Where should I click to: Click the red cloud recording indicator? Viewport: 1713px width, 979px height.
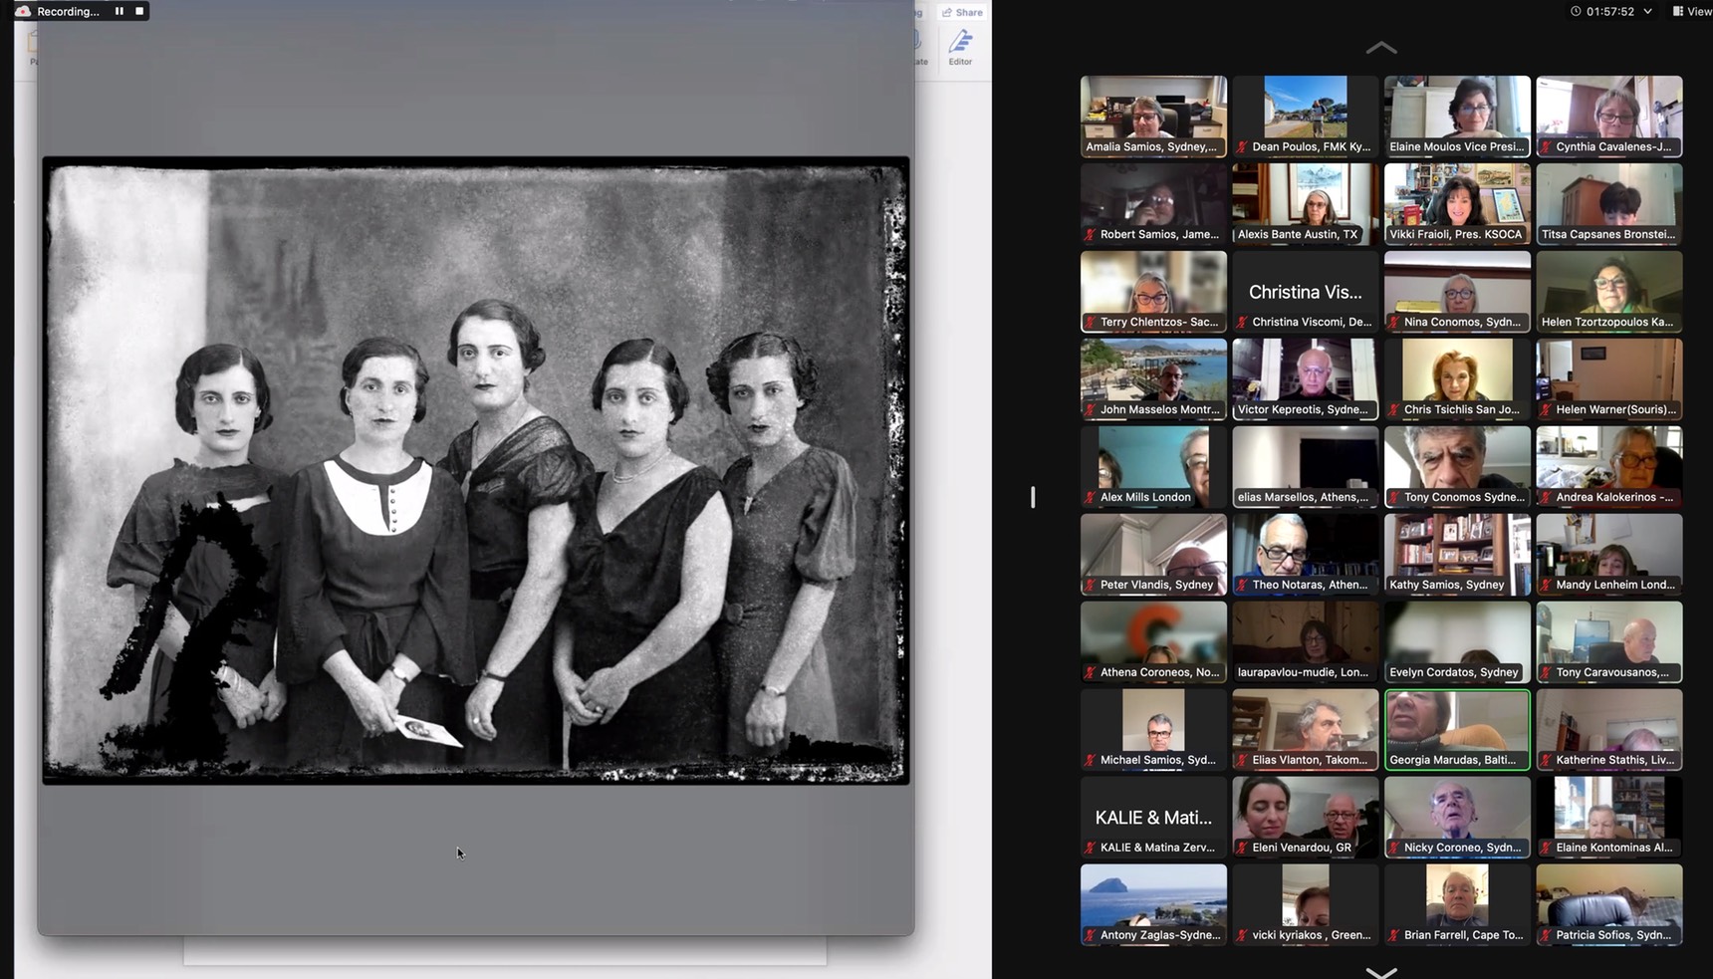[23, 11]
